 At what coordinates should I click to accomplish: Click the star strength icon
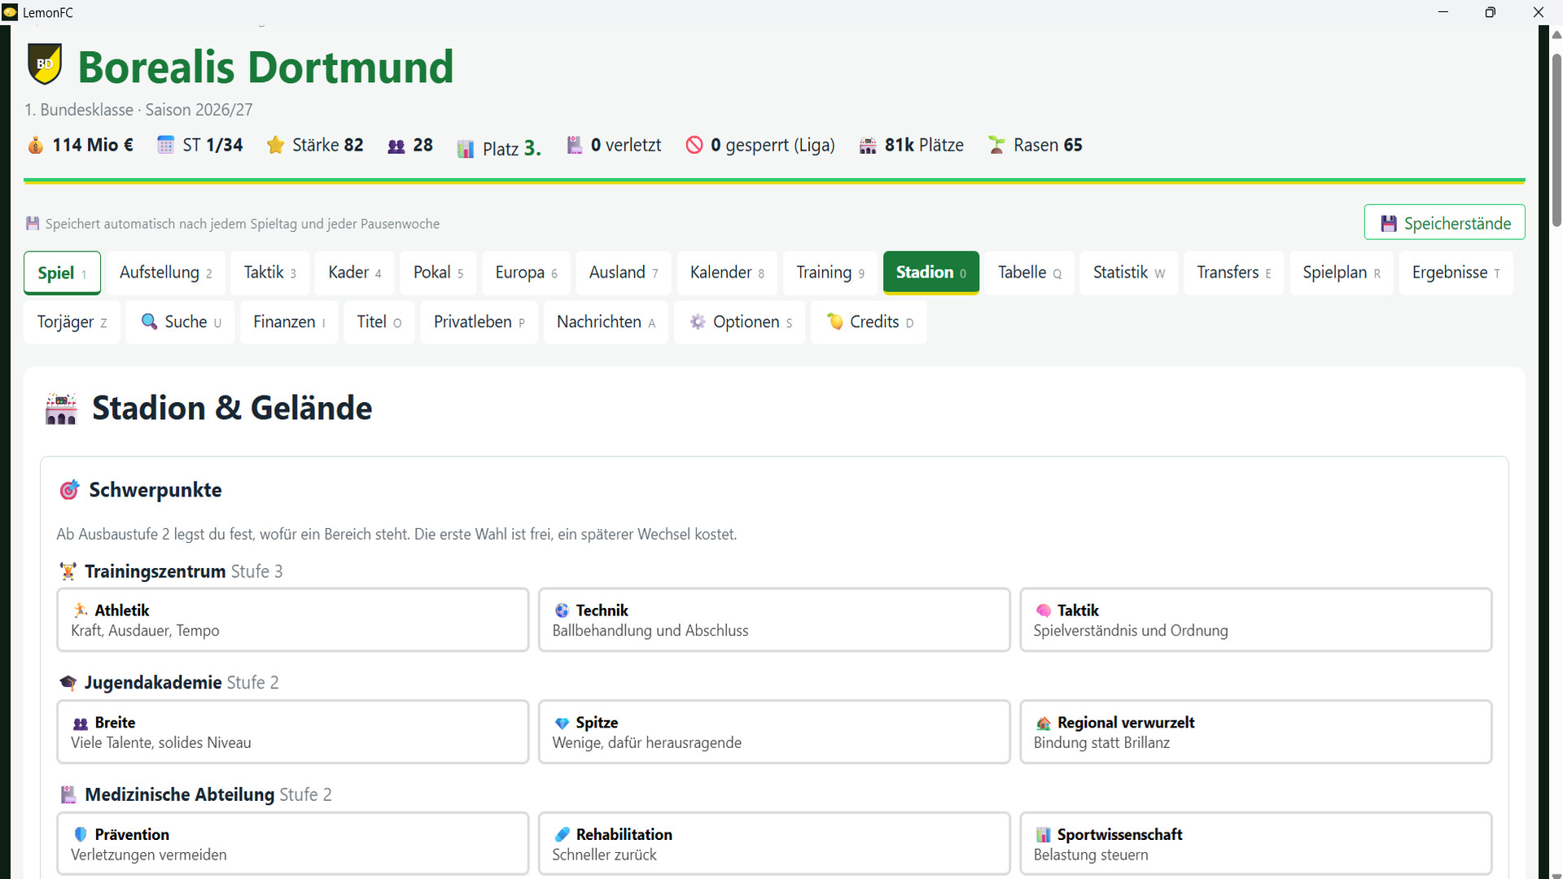pyautogui.click(x=276, y=146)
